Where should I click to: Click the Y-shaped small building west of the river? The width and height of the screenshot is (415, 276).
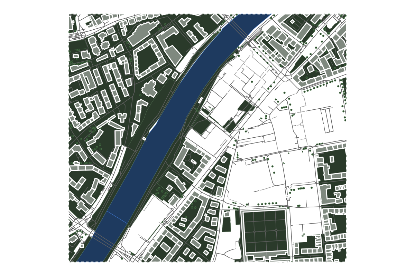tap(122, 117)
